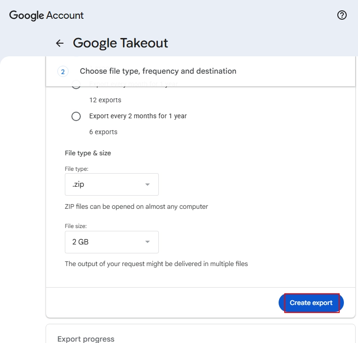Click the Google Account logo
This screenshot has width=358, height=343.
47,15
